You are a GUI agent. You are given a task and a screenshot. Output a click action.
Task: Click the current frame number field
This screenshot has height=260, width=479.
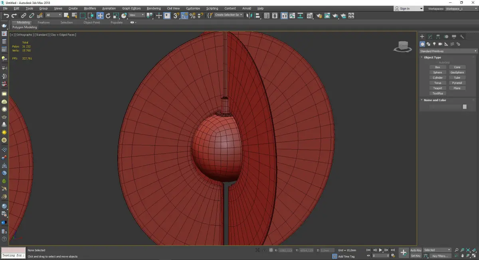point(380,256)
